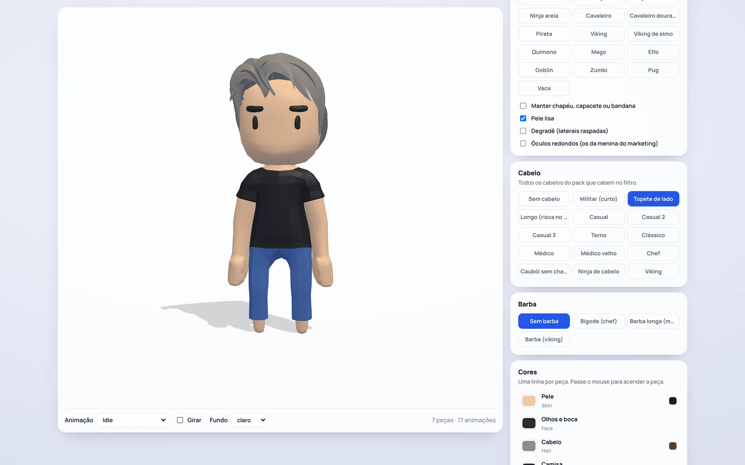This screenshot has height=465, width=745.
Task: Pick the Pug preset
Action: 653,70
